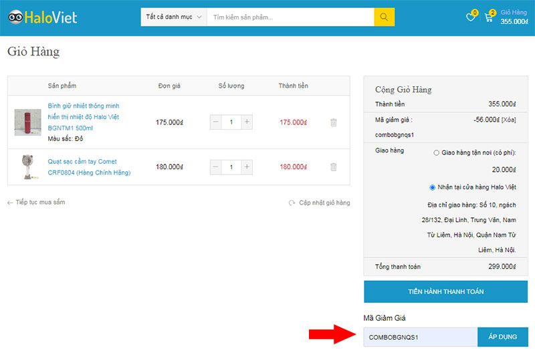This screenshot has height=349, width=535.
Task: Click the yellow search magnifier button
Action: coord(384,17)
